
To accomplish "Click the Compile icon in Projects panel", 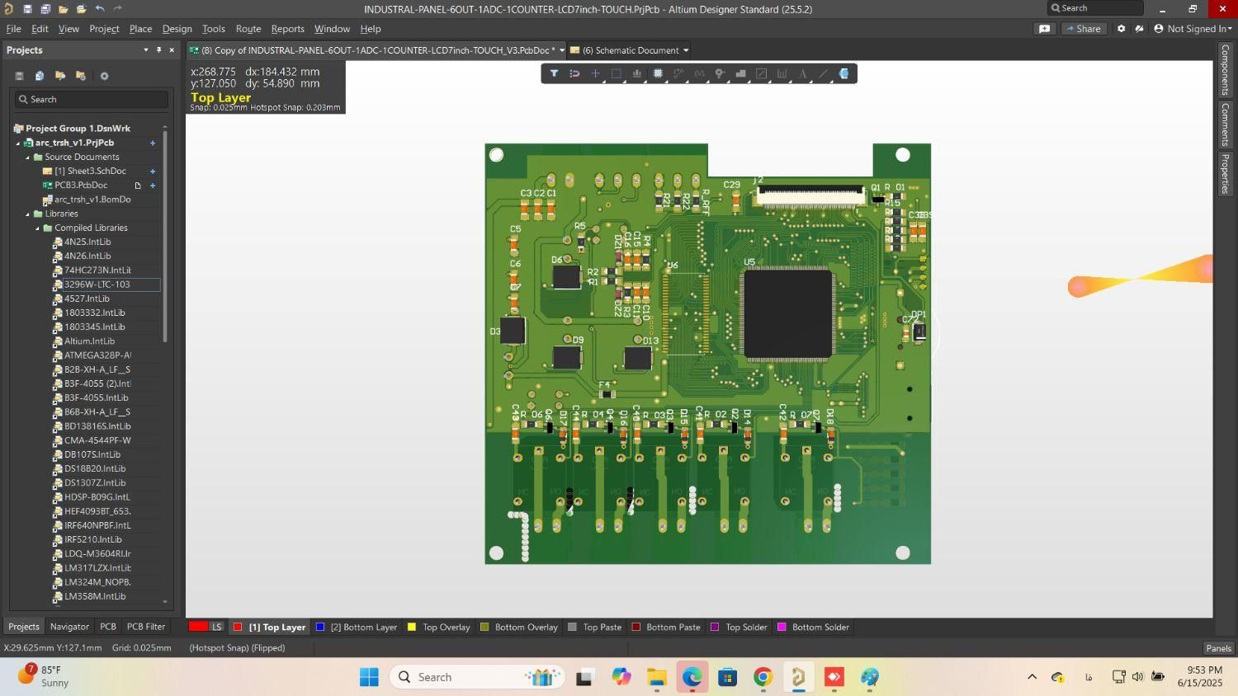I will 39,76.
